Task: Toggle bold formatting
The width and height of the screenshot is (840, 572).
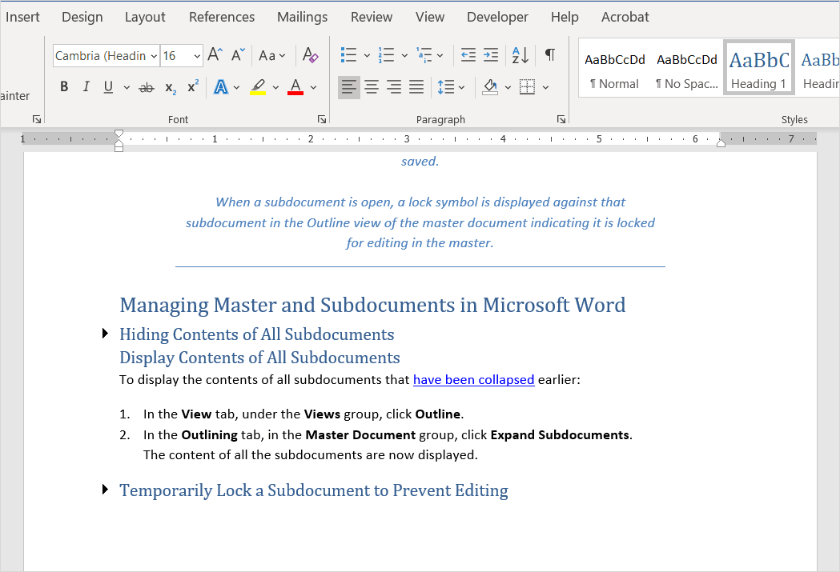Action: tap(64, 86)
